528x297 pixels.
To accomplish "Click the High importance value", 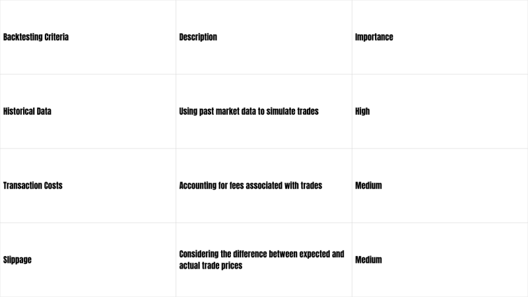I will point(362,112).
